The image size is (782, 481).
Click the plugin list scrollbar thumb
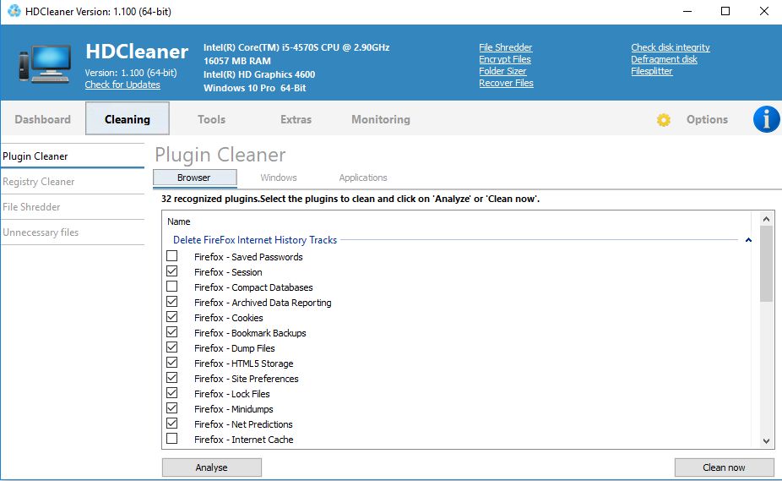[x=767, y=264]
